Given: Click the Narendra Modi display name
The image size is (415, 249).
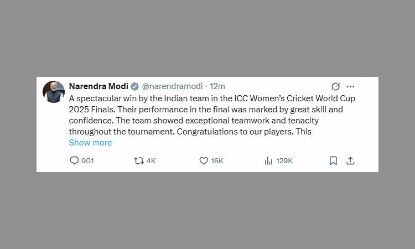Looking at the screenshot, I should click(98, 86).
